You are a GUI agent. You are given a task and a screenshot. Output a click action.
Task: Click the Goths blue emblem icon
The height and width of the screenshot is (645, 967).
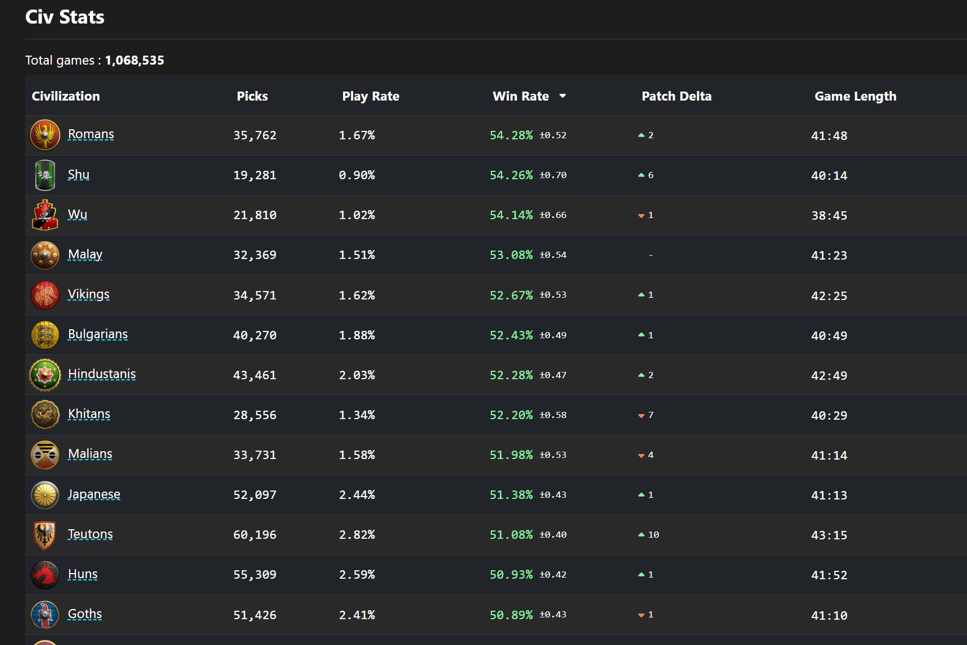point(45,615)
